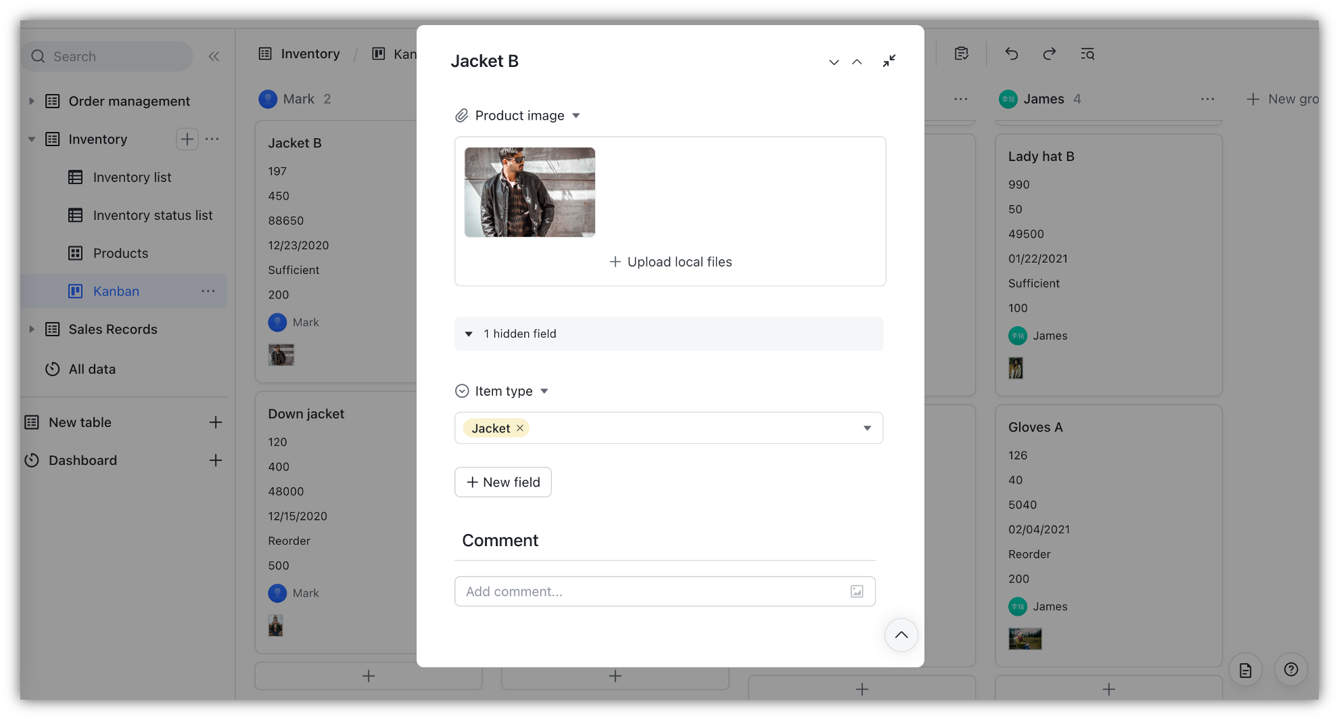Collapse the left sidebar with the double chevron
Screen dimensions: 1339x720
pos(214,56)
